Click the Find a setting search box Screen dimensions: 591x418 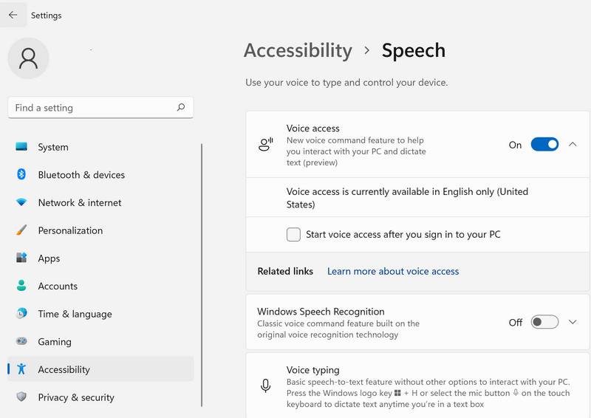pyautogui.click(x=92, y=108)
